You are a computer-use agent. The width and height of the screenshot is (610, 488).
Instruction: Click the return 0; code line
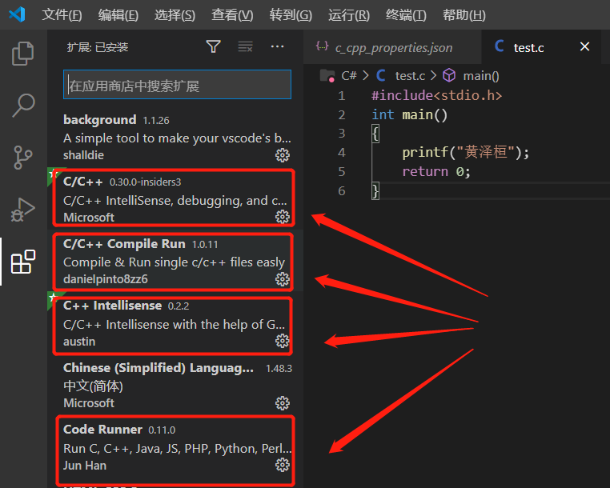tap(436, 171)
